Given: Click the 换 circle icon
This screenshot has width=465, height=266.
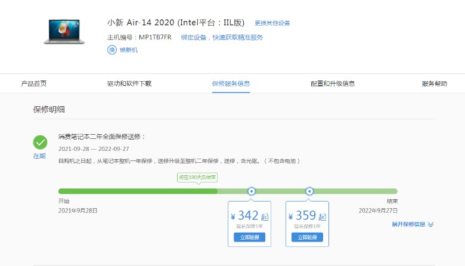Looking at the screenshot, I should click(112, 50).
